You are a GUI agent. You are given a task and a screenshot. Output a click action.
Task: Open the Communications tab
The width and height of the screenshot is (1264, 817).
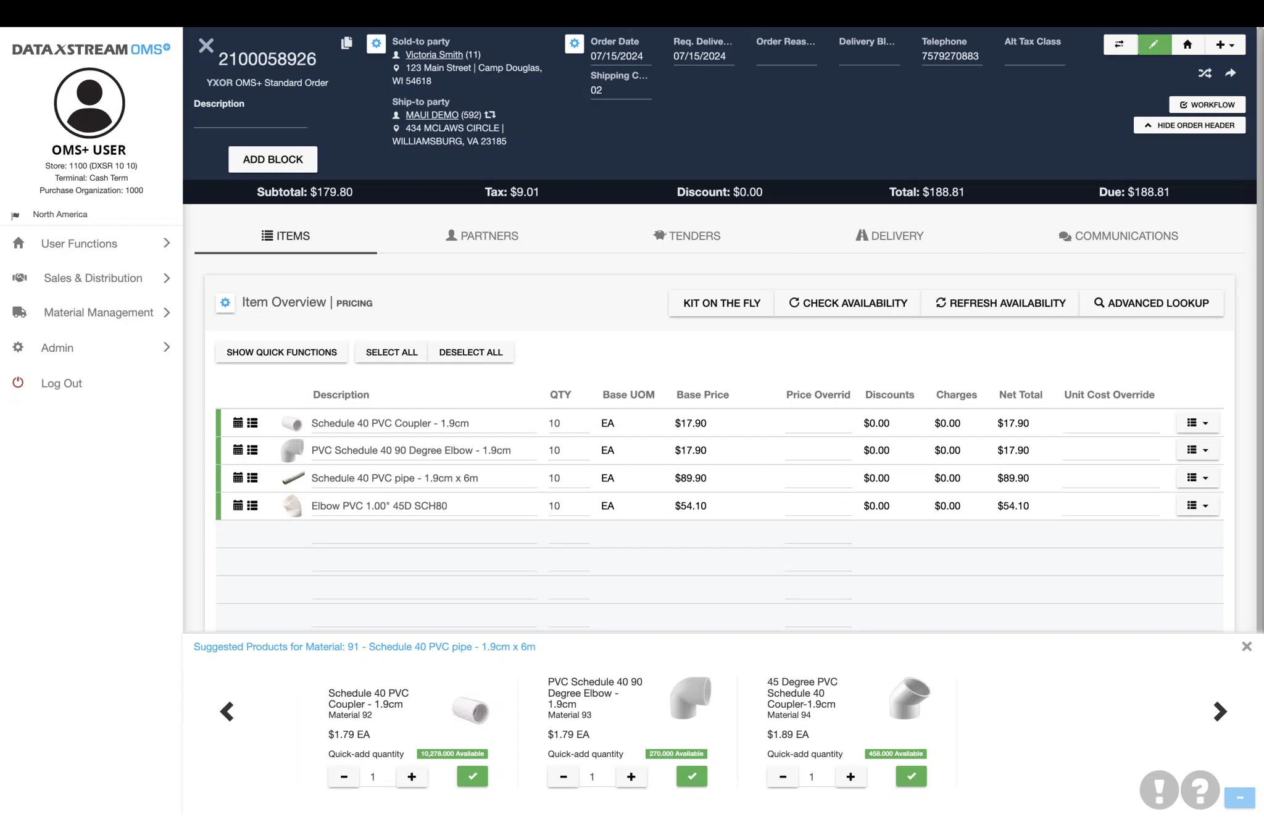click(1117, 236)
